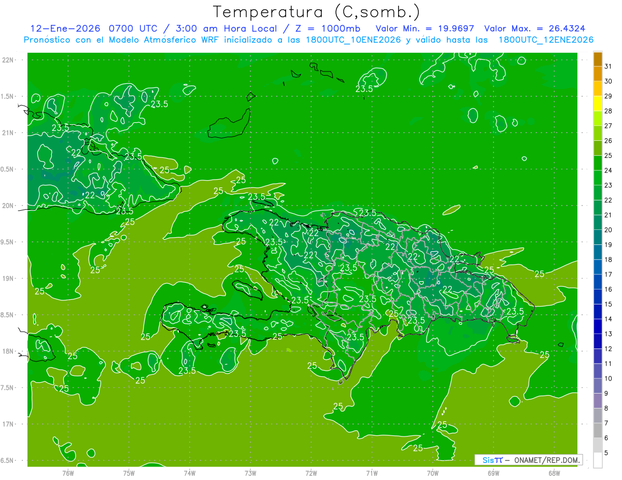Click the teal 19–20 legend color band

pos(598,237)
